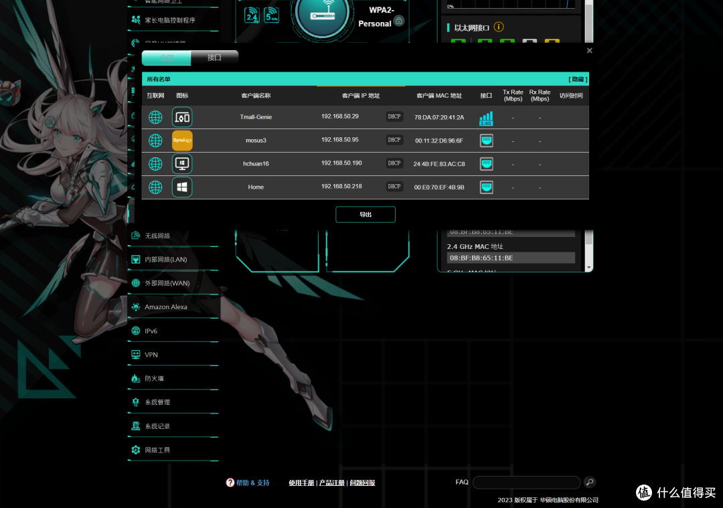Click the IP address 192.168.50.29
Viewport: 723px width, 508px height.
pyautogui.click(x=340, y=116)
